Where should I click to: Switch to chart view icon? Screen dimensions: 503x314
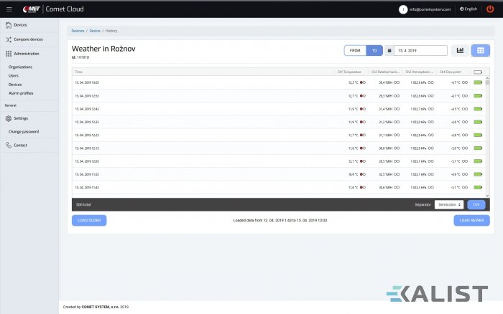[460, 50]
